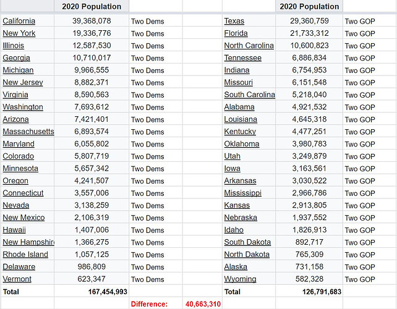Open the South Dakota link
The height and width of the screenshot is (309, 397).
[x=247, y=242]
